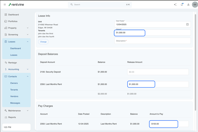
Task: Open the notifications bell
Action: (182, 5)
